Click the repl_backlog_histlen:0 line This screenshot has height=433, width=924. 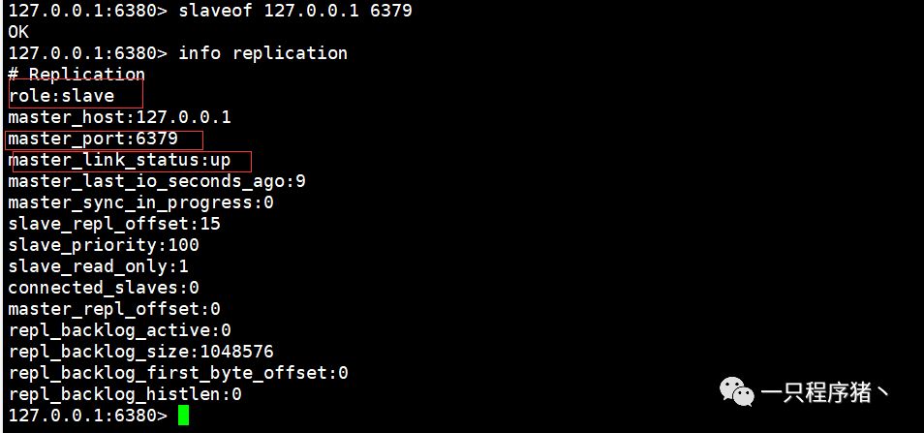pyautogui.click(x=125, y=394)
